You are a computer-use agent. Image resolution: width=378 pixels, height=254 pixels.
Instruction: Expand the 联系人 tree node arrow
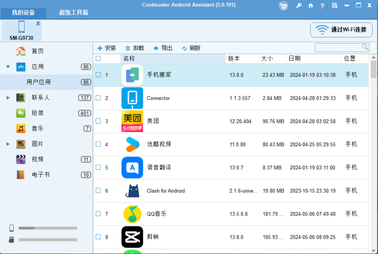pyautogui.click(x=8, y=98)
